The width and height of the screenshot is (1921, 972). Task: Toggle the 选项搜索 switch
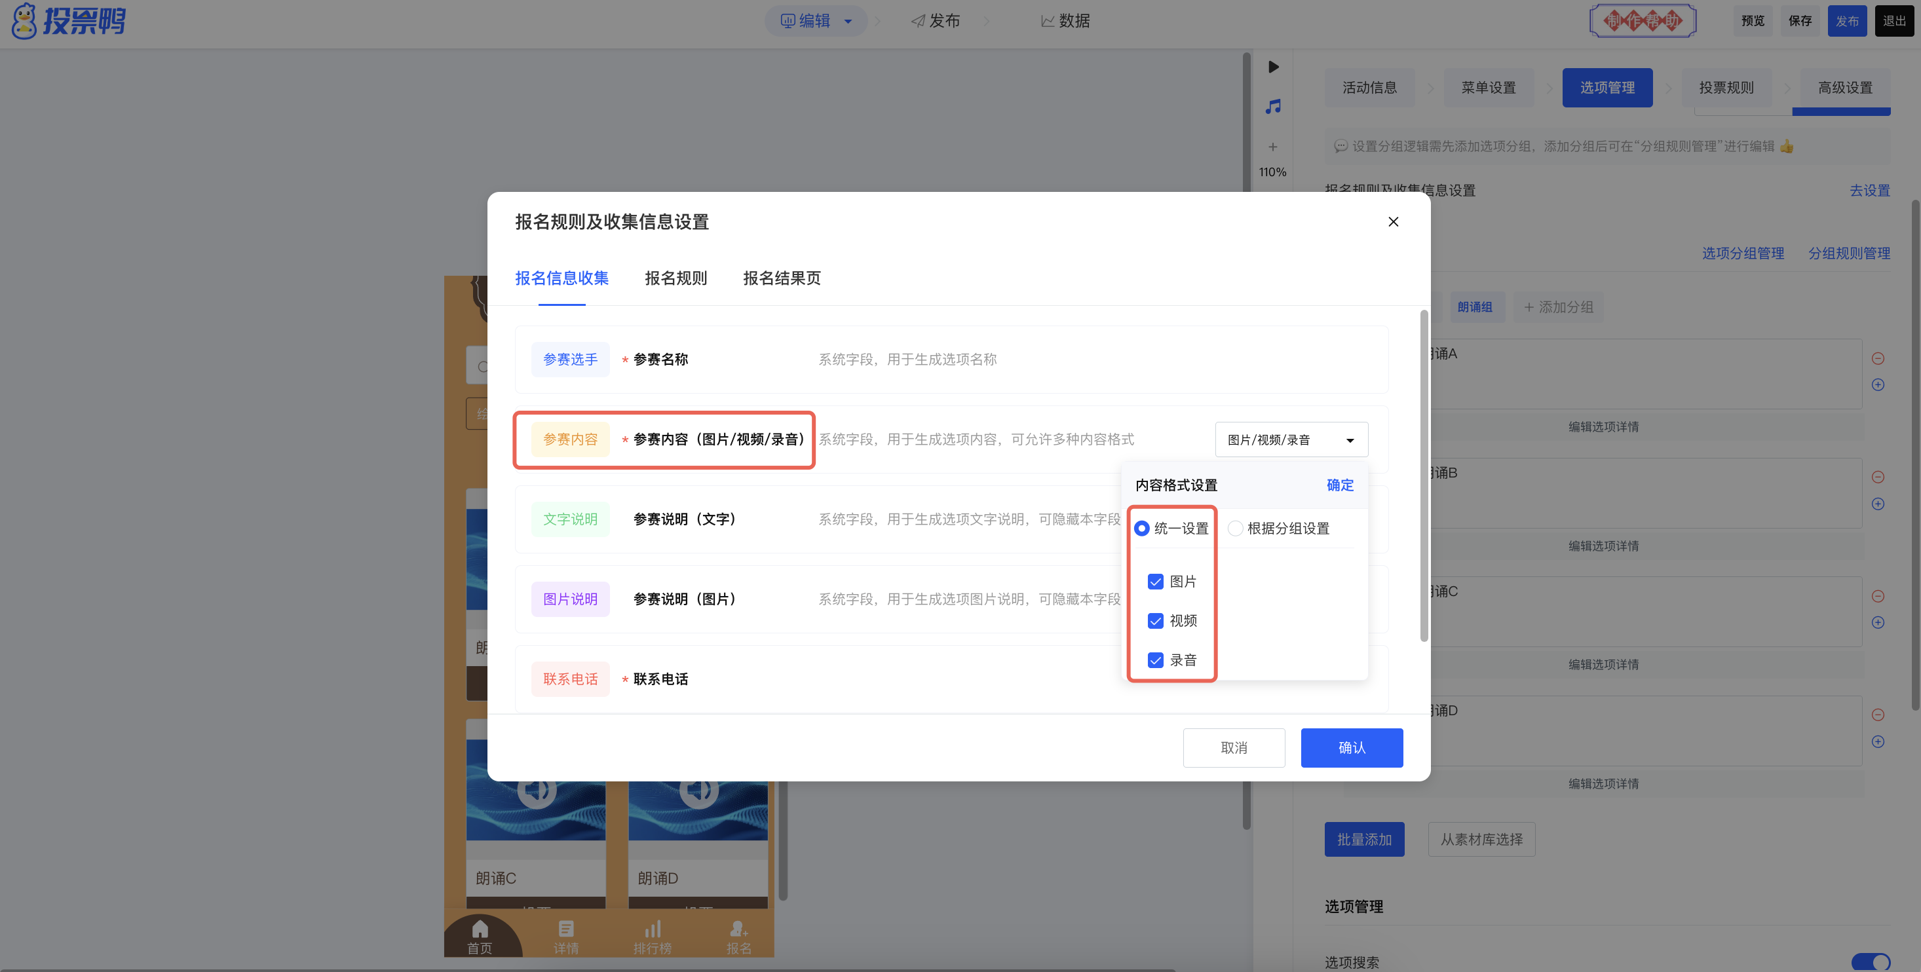(1871, 962)
